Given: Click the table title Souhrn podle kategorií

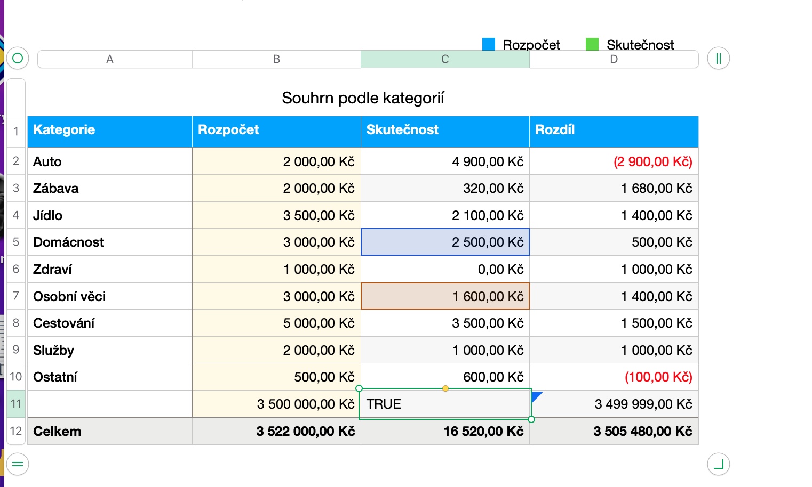Looking at the screenshot, I should point(363,98).
